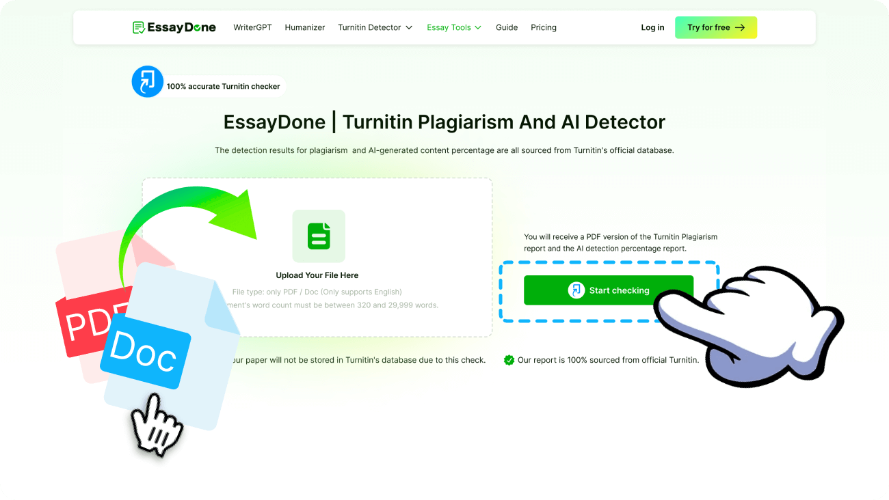Open the Pricing page
889x500 pixels.
(x=544, y=27)
